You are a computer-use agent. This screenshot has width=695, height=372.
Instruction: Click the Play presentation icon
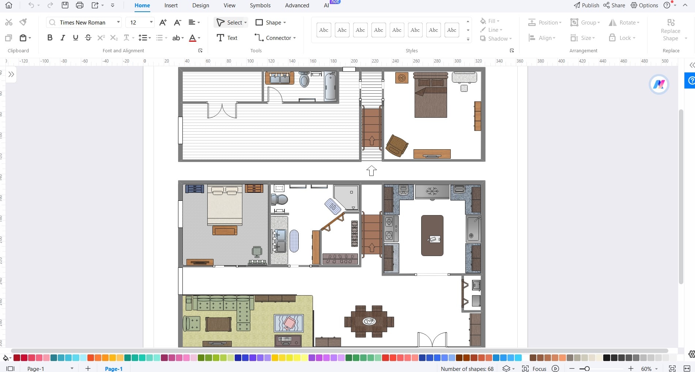[x=555, y=368]
